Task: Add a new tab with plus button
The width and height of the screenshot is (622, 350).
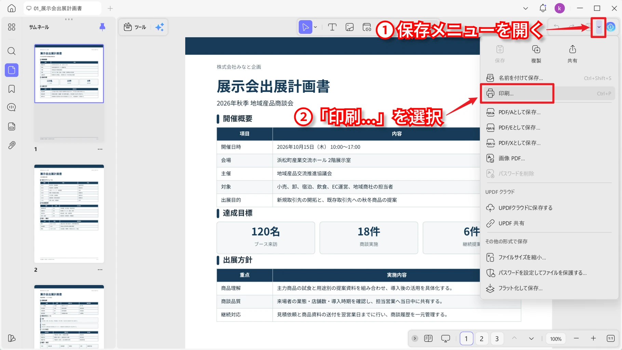Action: 110,8
